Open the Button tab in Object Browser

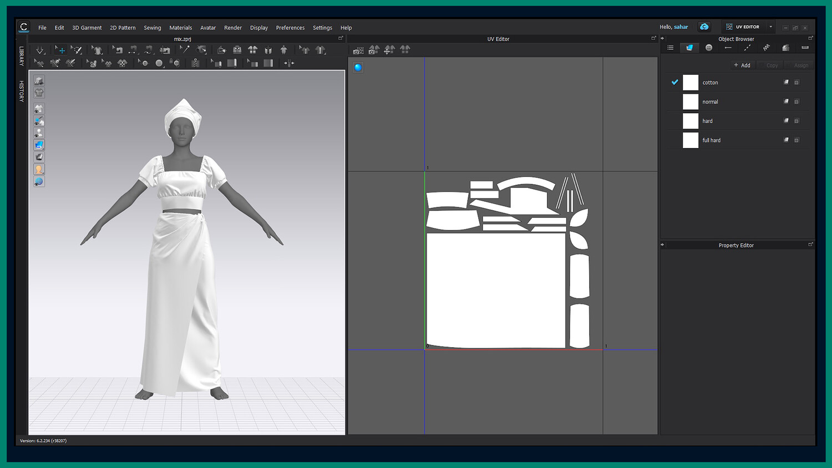coord(708,48)
